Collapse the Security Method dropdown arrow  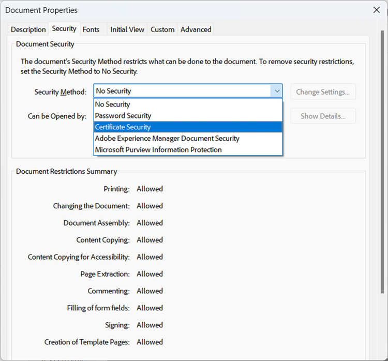pyautogui.click(x=277, y=91)
